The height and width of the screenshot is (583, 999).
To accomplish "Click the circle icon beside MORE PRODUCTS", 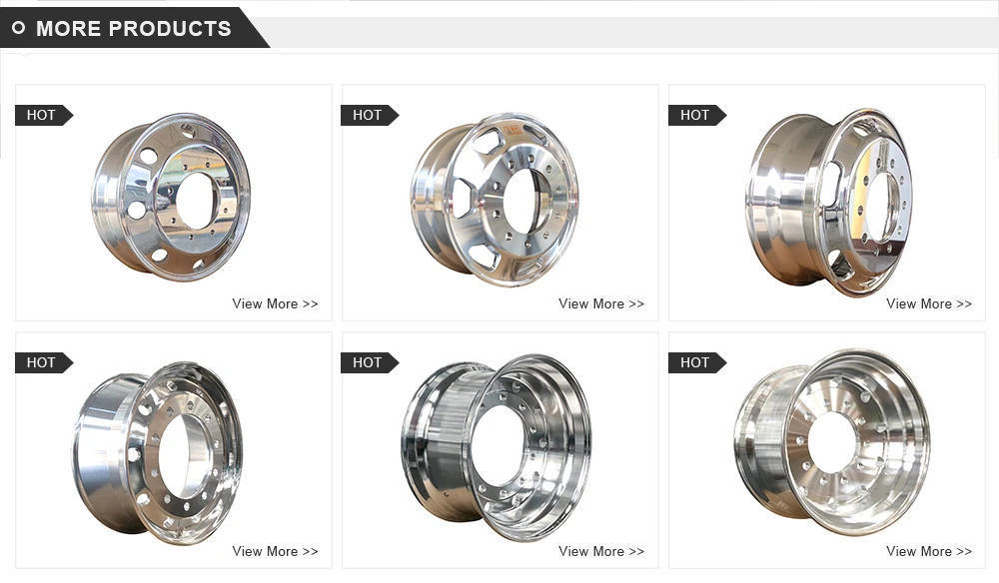I will (x=18, y=28).
